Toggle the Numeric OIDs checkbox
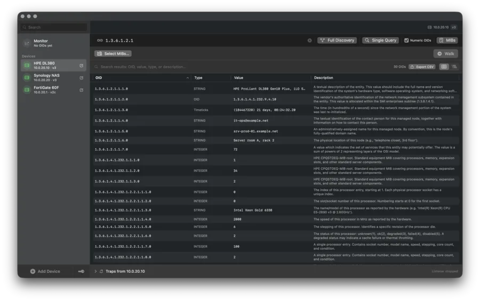 [406, 40]
